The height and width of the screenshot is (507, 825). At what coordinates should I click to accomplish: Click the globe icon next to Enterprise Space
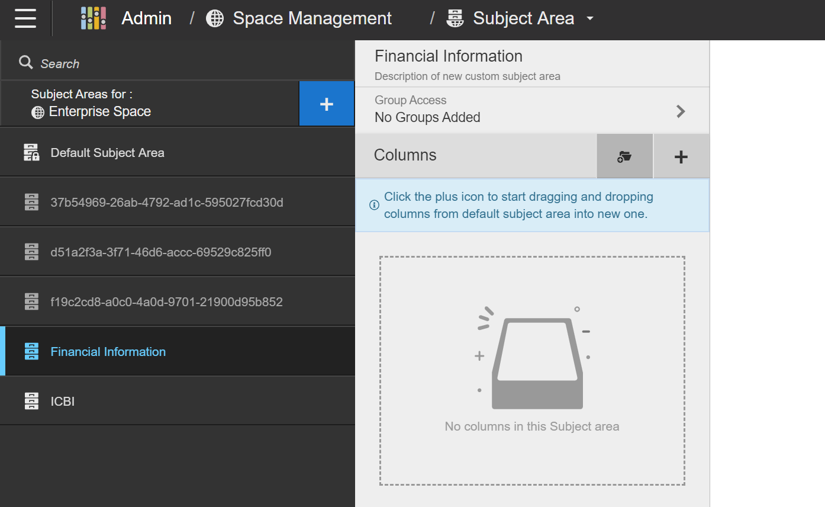[38, 113]
